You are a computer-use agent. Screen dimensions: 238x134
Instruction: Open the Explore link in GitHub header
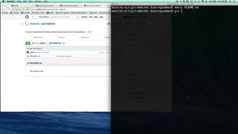point(84,17)
